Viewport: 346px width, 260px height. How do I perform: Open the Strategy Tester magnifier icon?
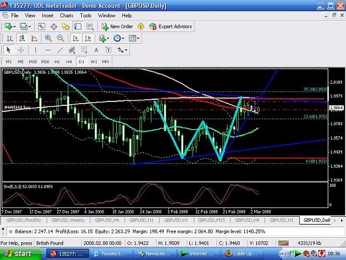coord(90,27)
